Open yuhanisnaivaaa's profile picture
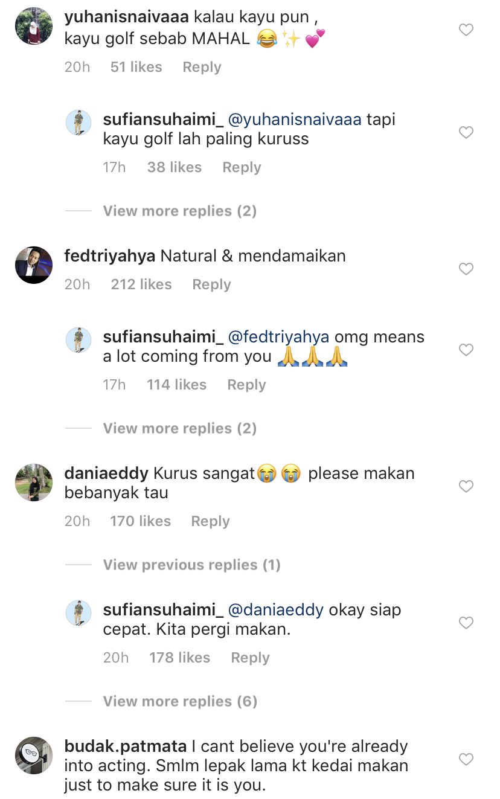The height and width of the screenshot is (799, 500). point(34,27)
